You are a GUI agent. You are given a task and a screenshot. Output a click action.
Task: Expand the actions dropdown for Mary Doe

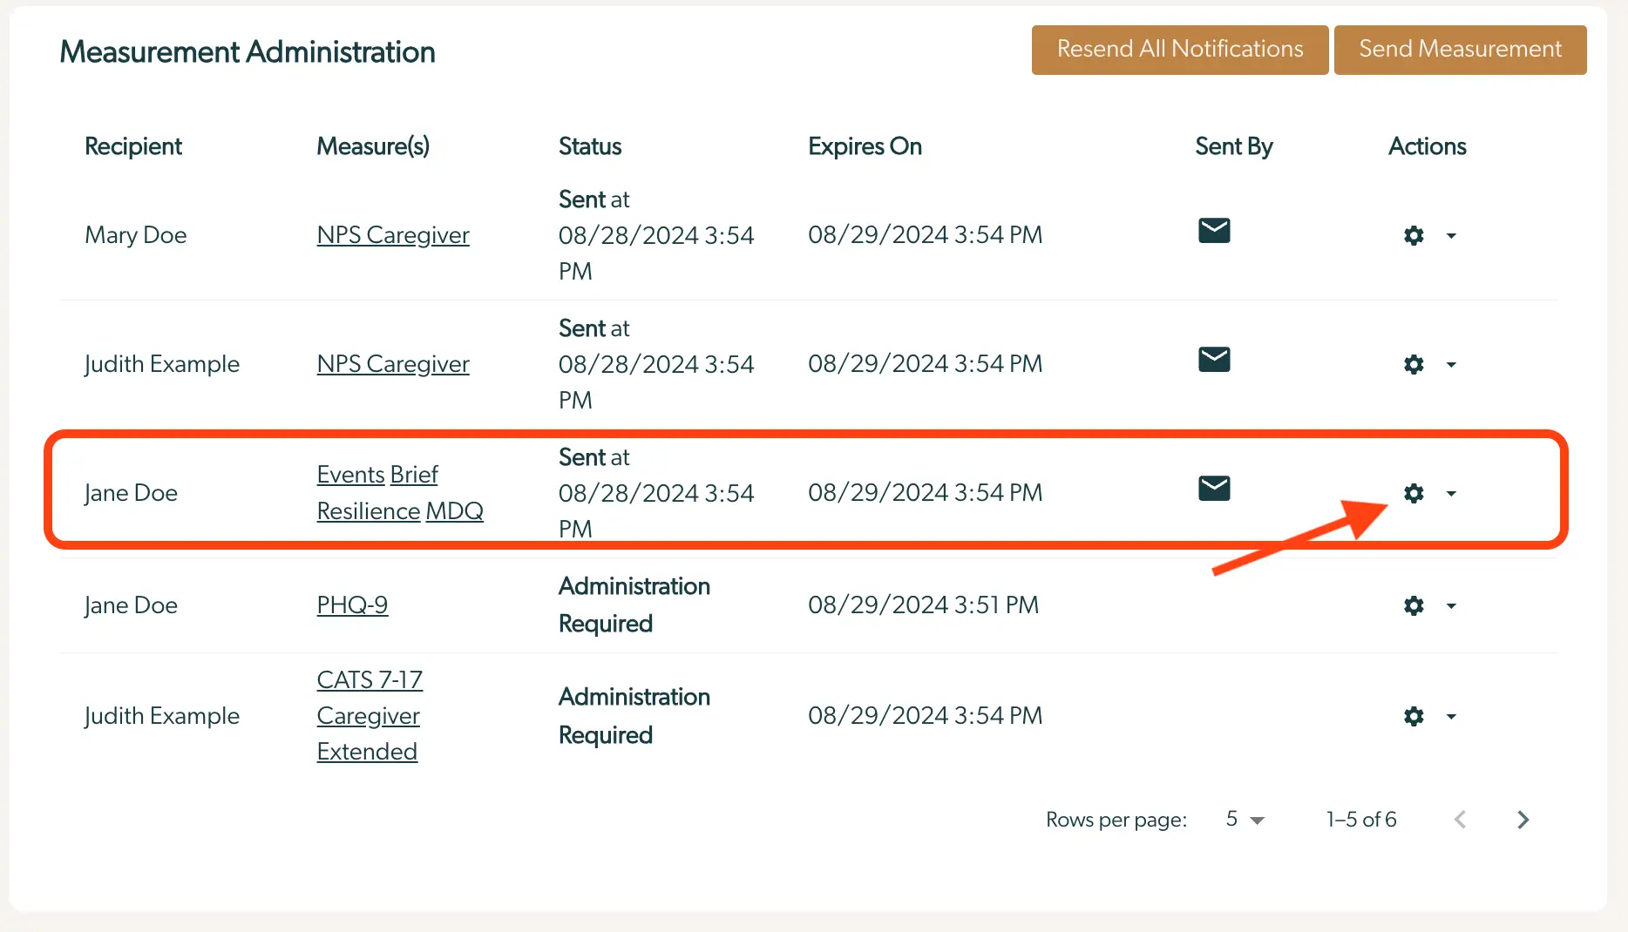point(1451,235)
